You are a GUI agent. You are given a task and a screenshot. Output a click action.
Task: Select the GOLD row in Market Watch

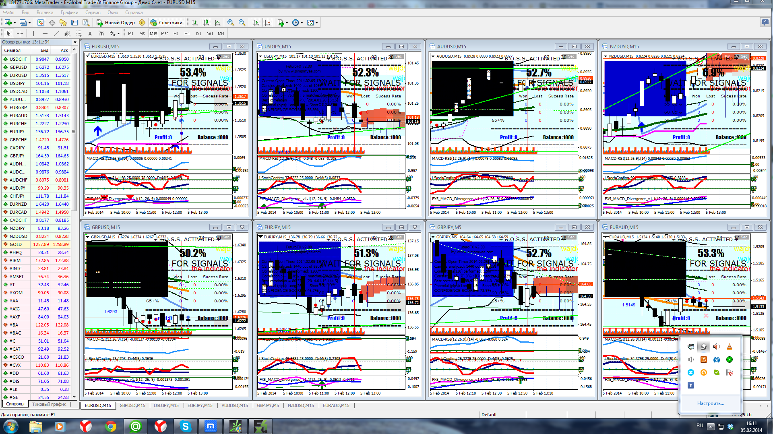click(36, 244)
